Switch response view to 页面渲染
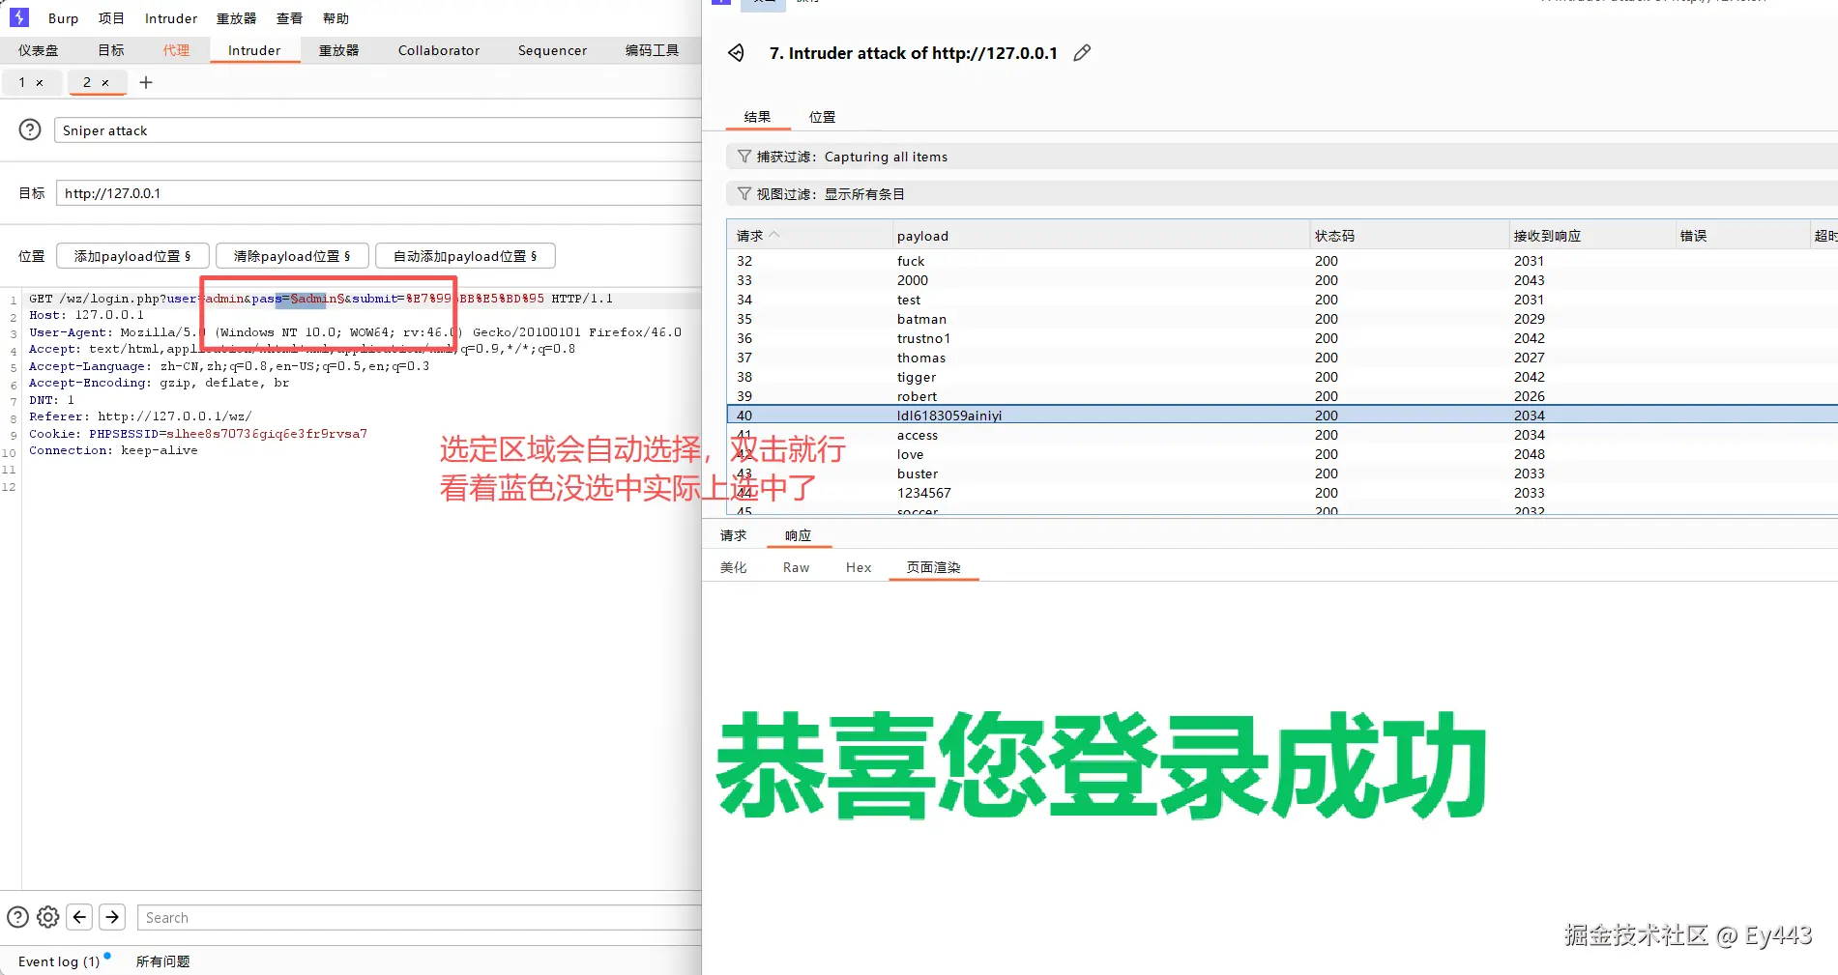1838x975 pixels. pyautogui.click(x=934, y=567)
